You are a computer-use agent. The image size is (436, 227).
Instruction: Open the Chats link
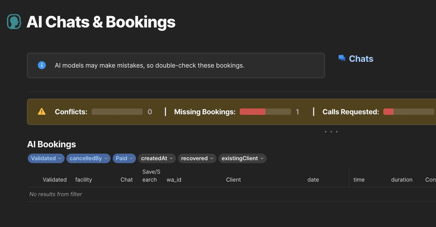tap(361, 59)
